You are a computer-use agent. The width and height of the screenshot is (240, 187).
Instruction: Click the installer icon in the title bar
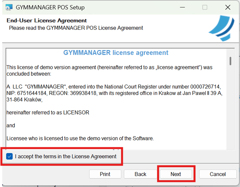click(x=9, y=7)
